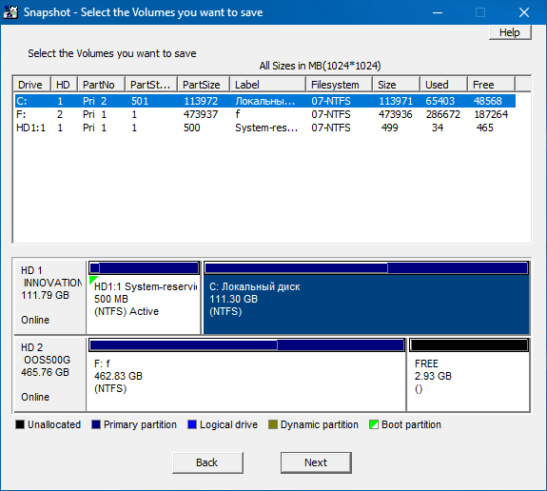Viewport: 547px width, 491px height.
Task: Sort by the Drive column header
Action: tap(32, 85)
